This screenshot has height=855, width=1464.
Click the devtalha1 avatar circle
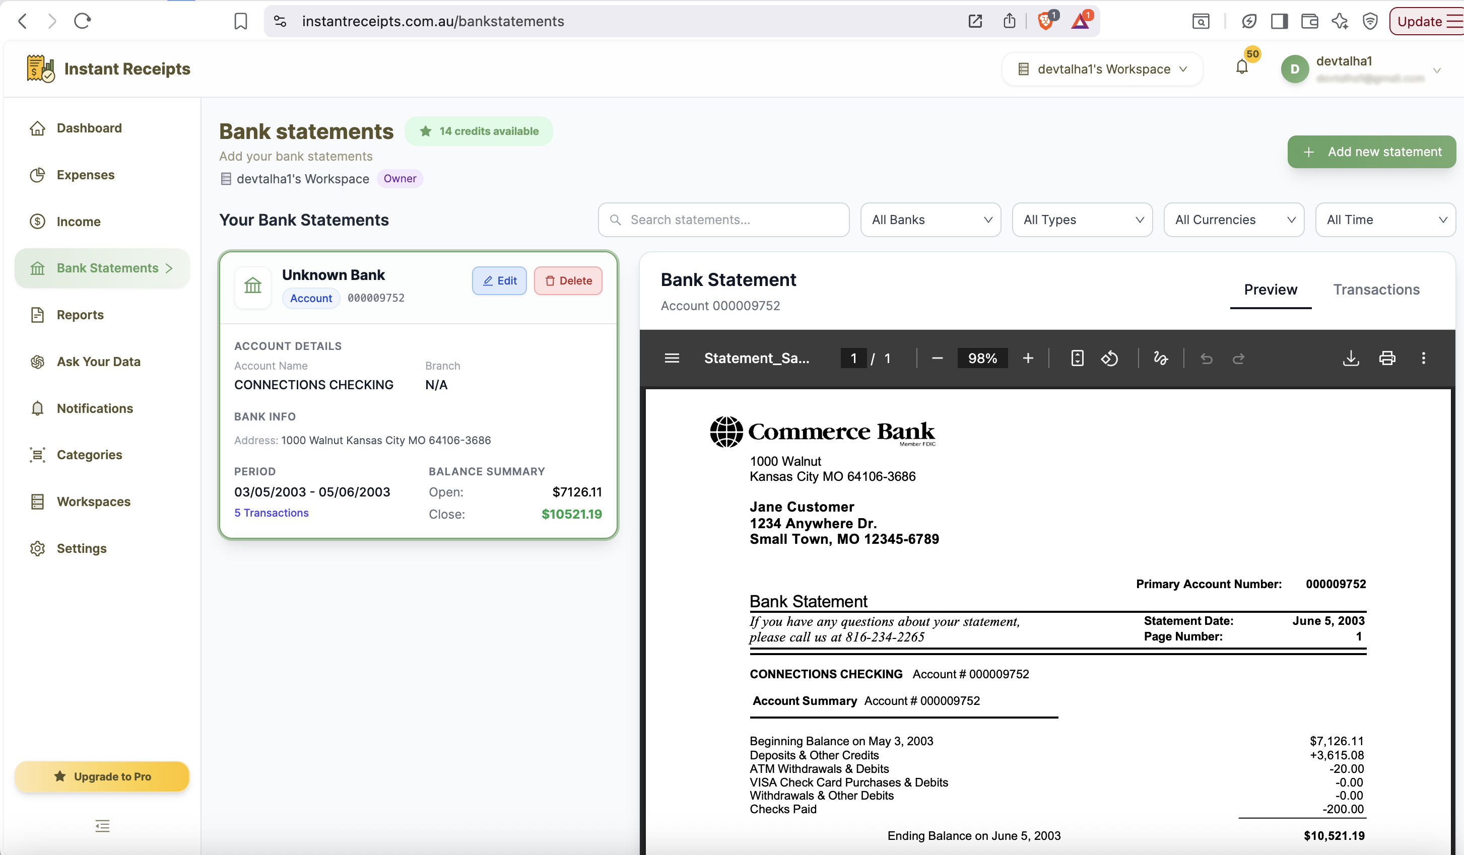point(1294,69)
